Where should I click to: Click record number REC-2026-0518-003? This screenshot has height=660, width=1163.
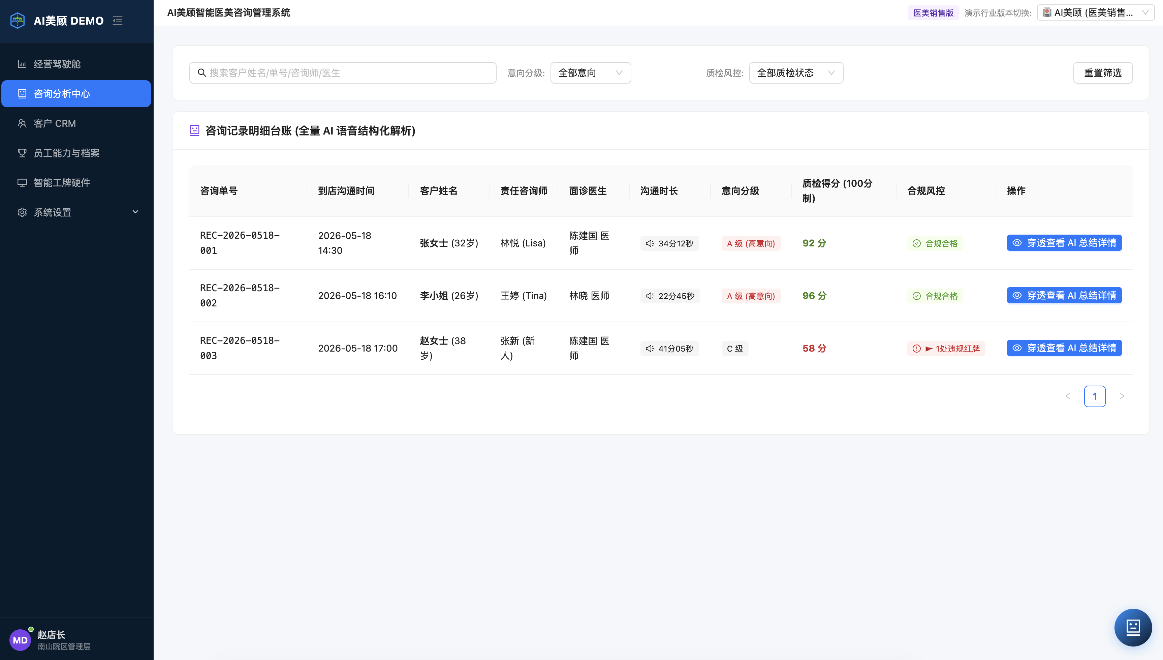[240, 348]
